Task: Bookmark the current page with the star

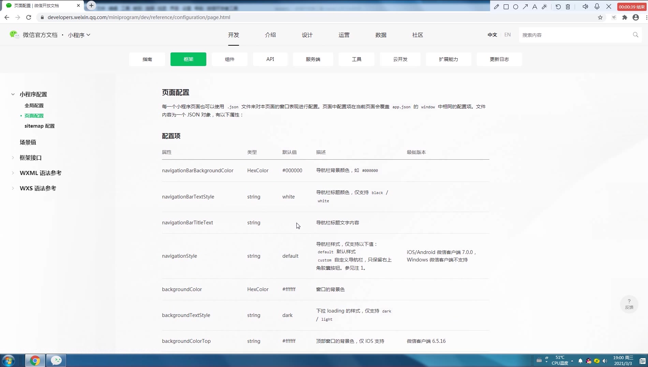Action: 600,17
